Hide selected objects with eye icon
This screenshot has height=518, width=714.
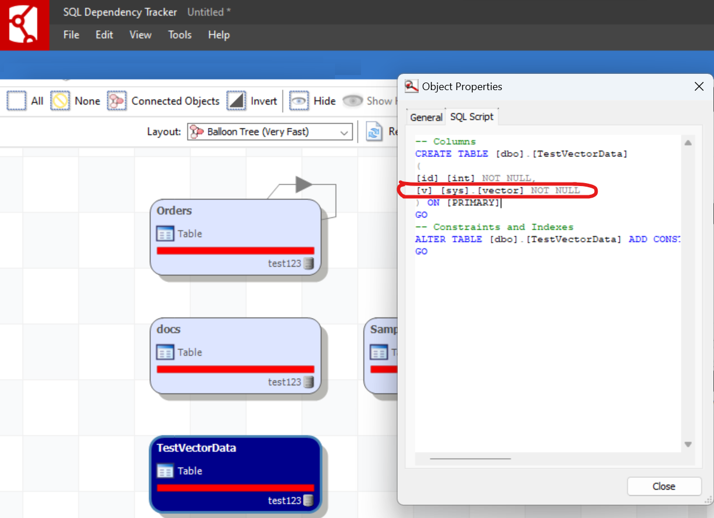click(299, 101)
